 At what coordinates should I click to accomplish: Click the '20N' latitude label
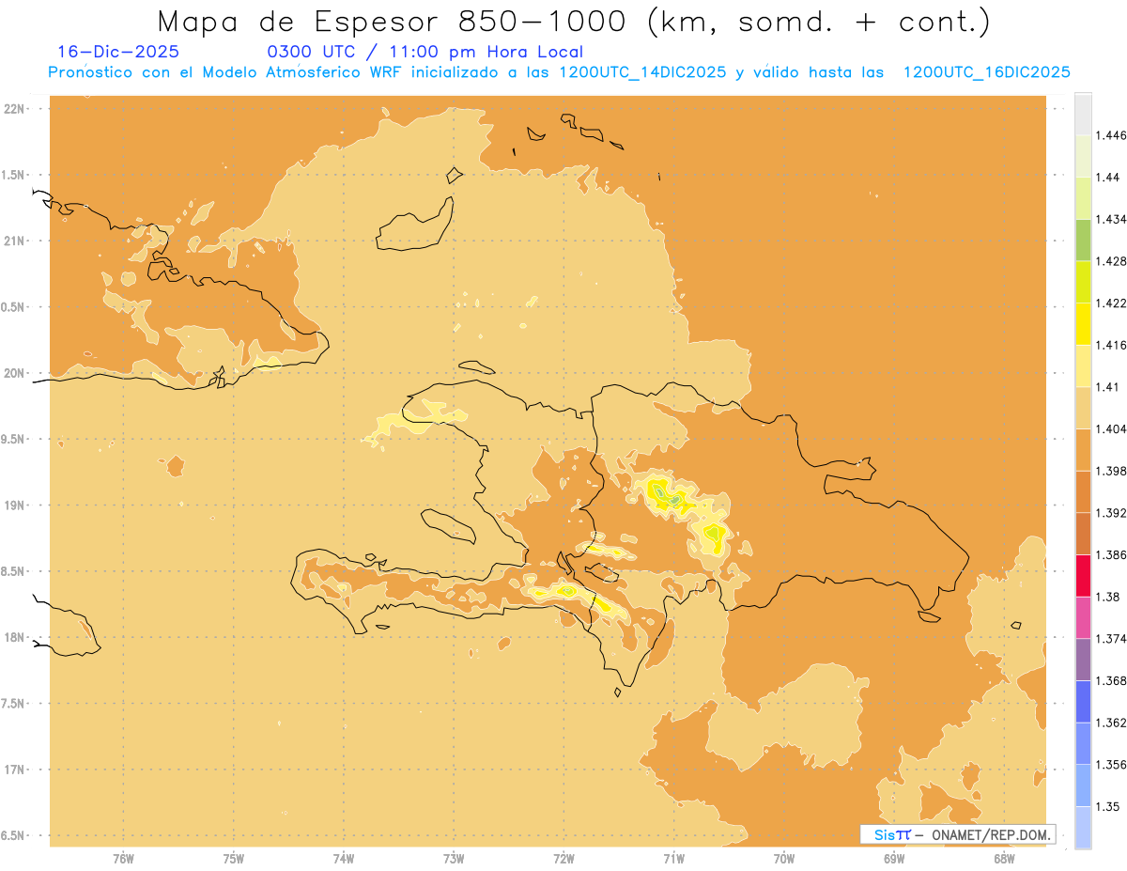click(x=13, y=373)
